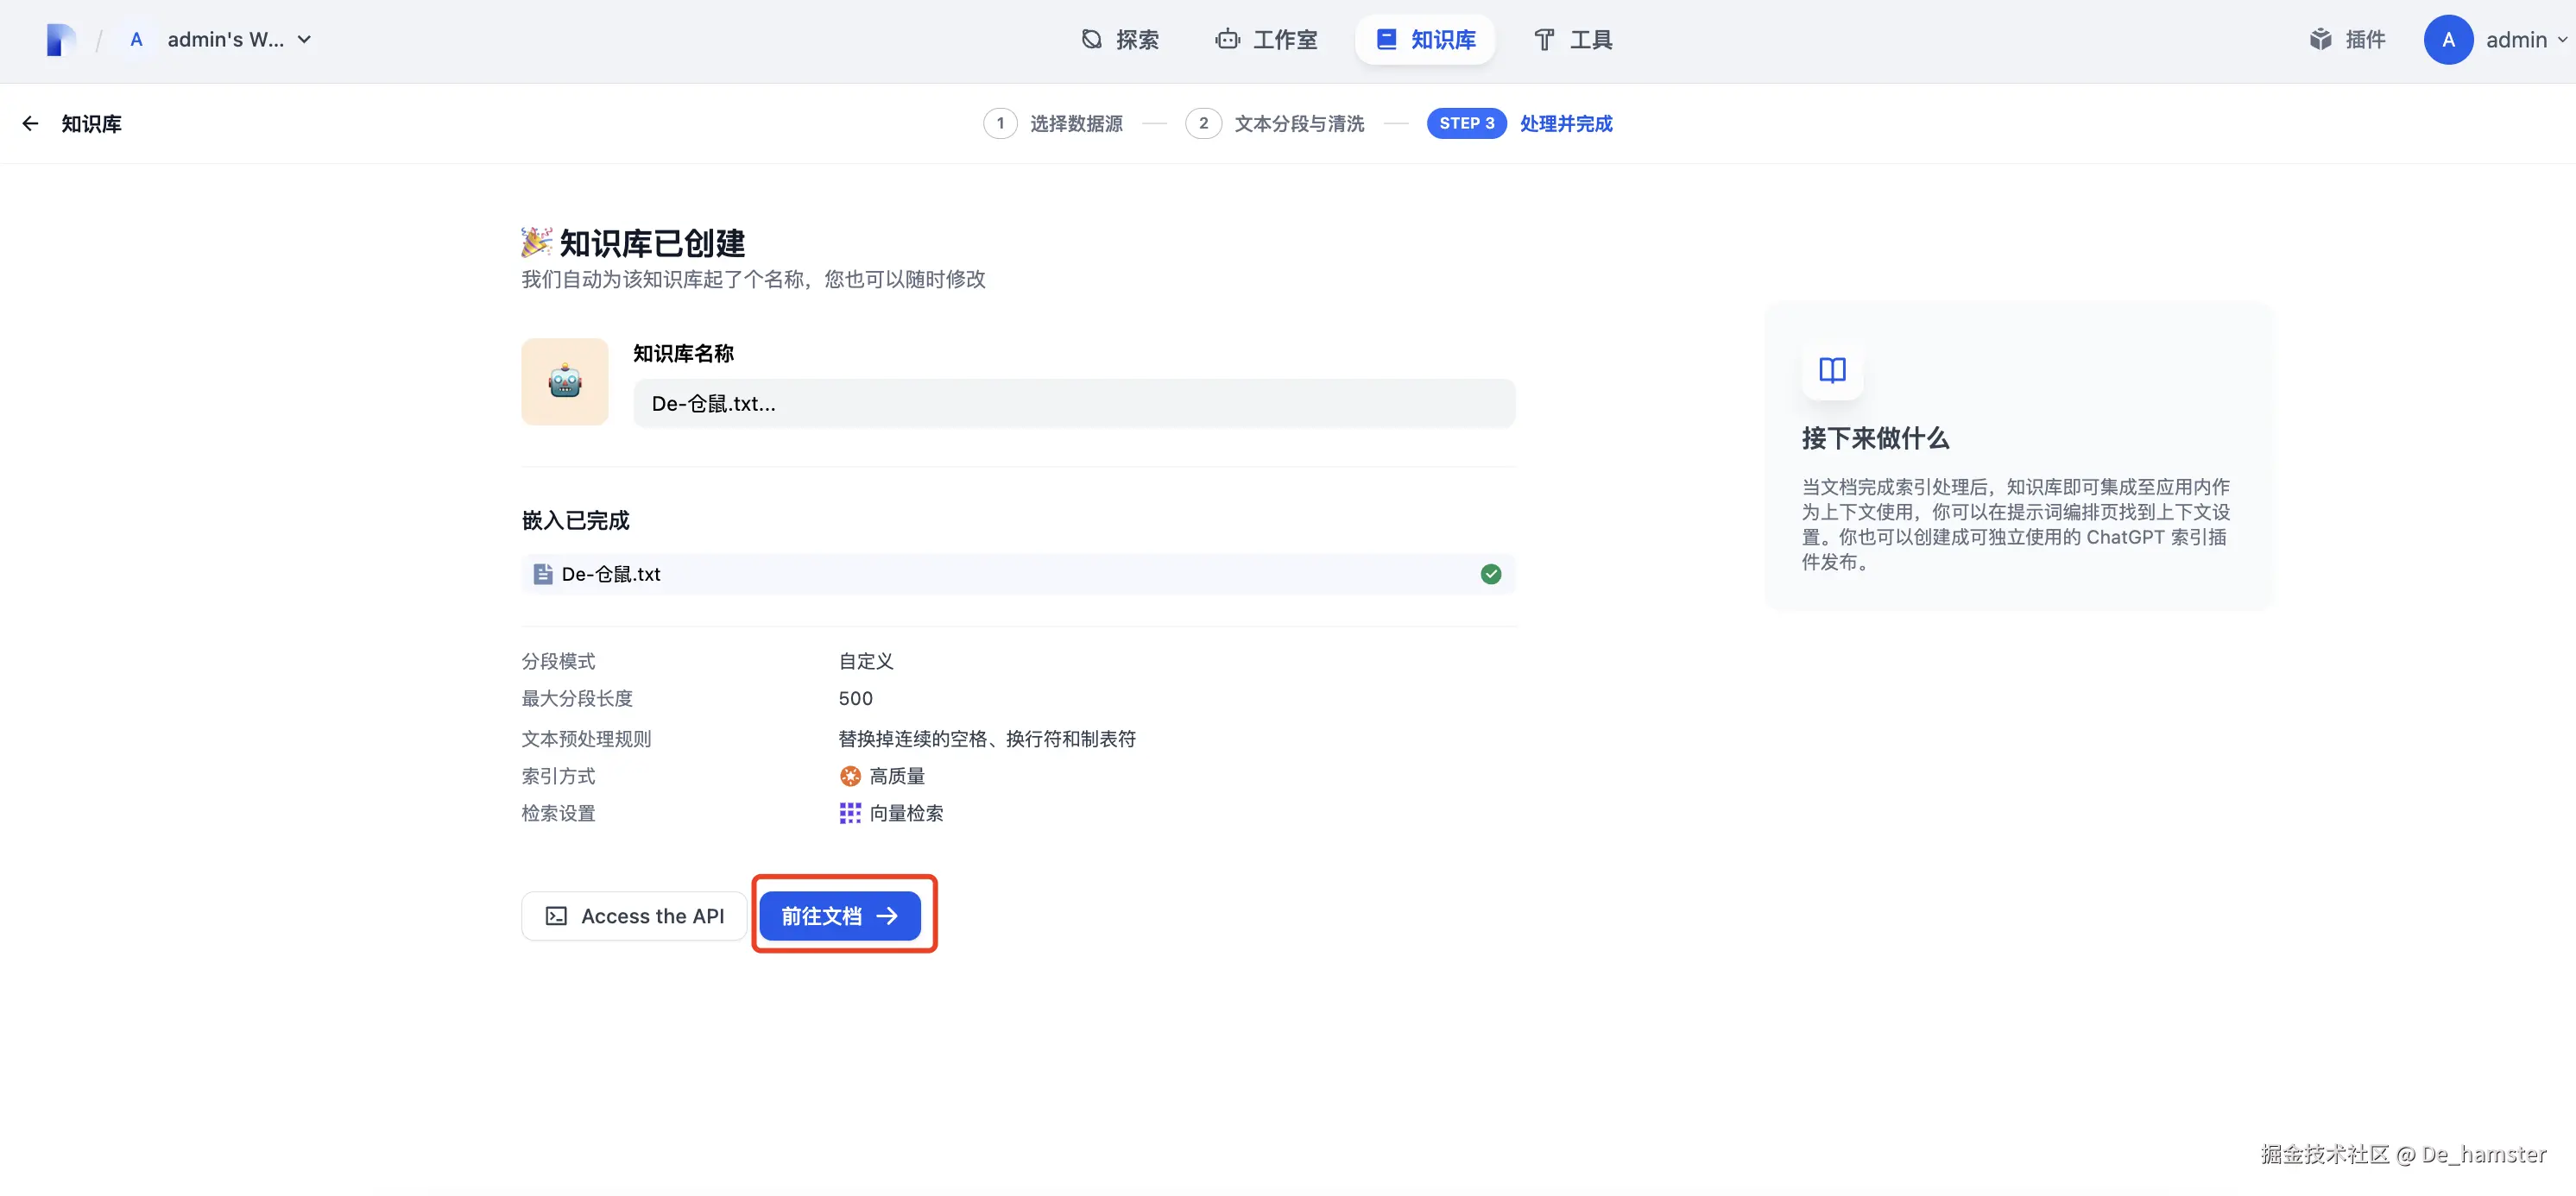
Task: Open the 工具 tab
Action: pyautogui.click(x=1573, y=40)
